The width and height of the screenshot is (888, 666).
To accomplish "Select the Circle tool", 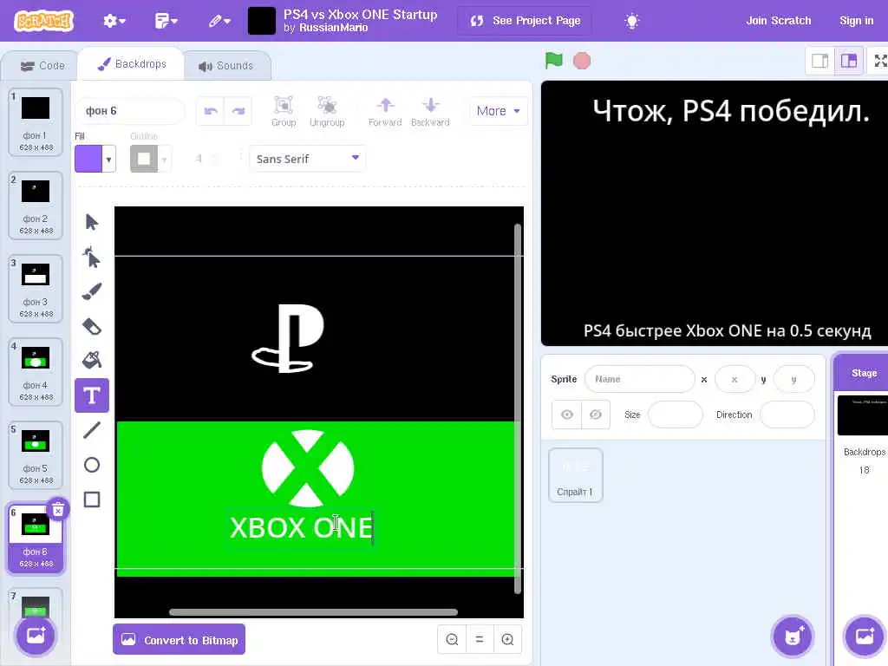I will [92, 465].
